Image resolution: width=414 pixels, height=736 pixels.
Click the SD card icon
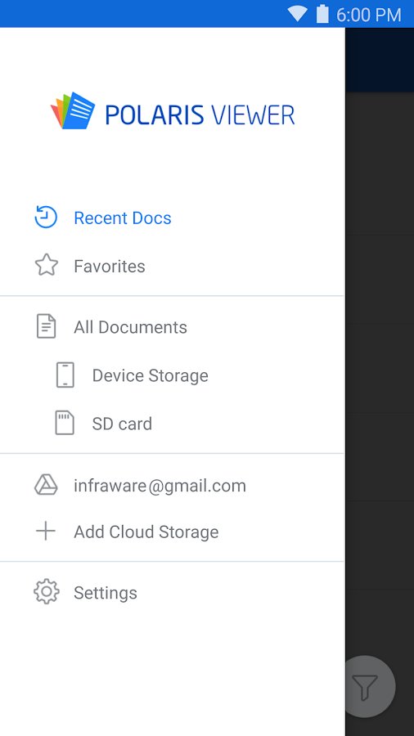pyautogui.click(x=65, y=423)
